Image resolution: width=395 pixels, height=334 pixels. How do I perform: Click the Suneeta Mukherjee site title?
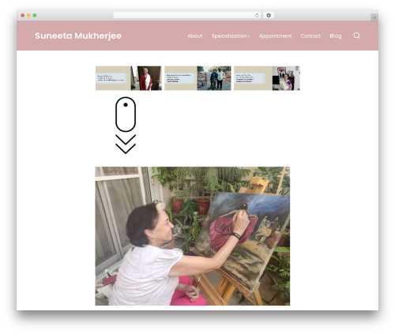coord(78,36)
